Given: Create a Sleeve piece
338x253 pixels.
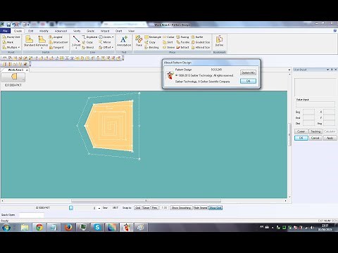Looking at the screenshot, I should coord(169,47).
